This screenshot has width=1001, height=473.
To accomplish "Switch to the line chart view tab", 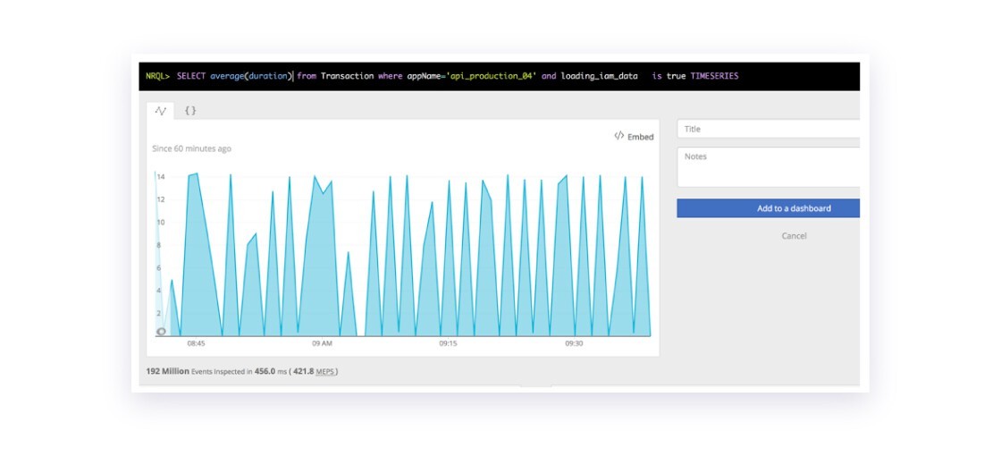I will click(160, 111).
